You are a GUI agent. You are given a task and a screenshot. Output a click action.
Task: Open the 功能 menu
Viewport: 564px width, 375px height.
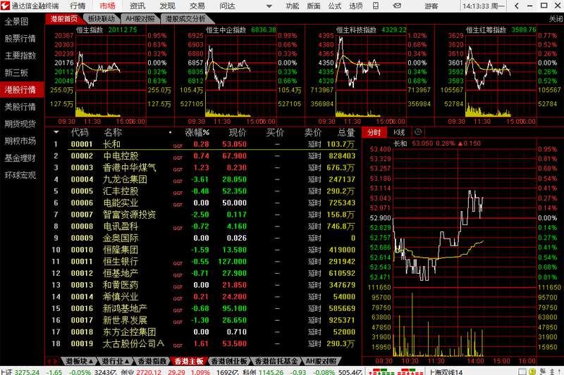pyautogui.click(x=292, y=6)
